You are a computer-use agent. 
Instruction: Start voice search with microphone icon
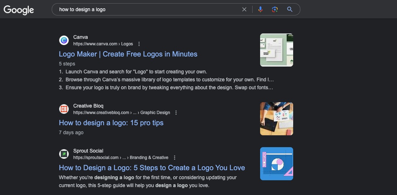(x=260, y=9)
